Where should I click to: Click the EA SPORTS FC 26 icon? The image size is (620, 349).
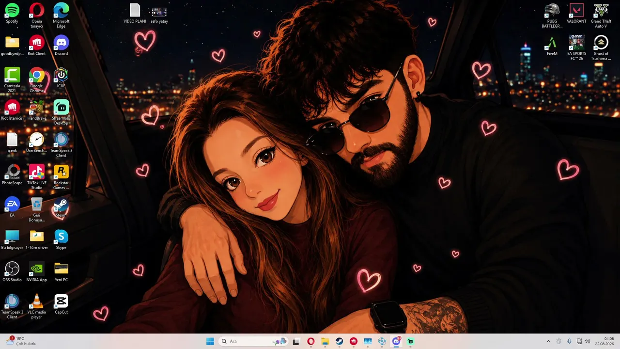coord(576,48)
